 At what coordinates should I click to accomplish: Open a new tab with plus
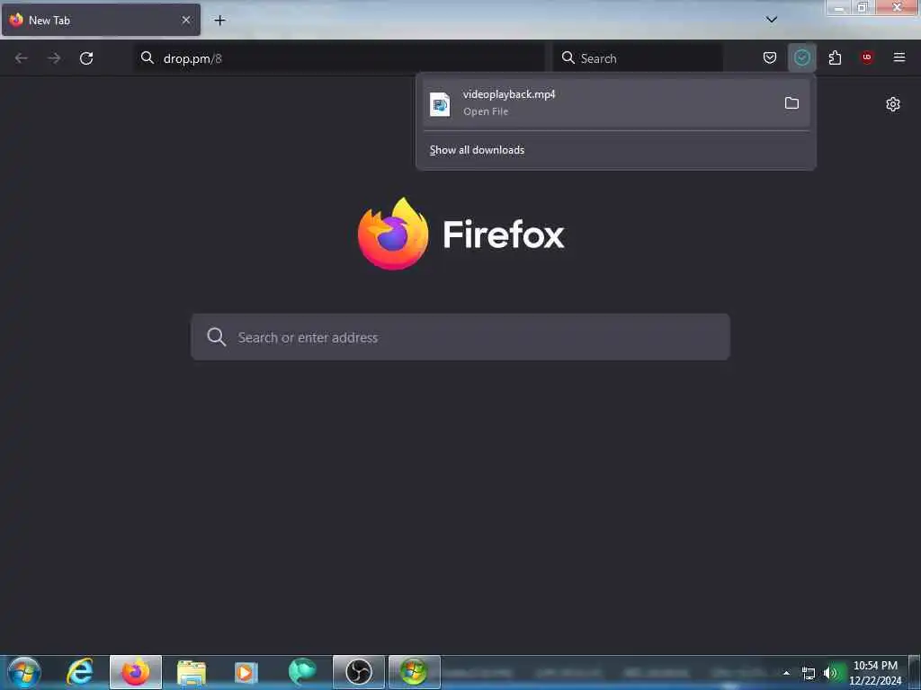219,21
